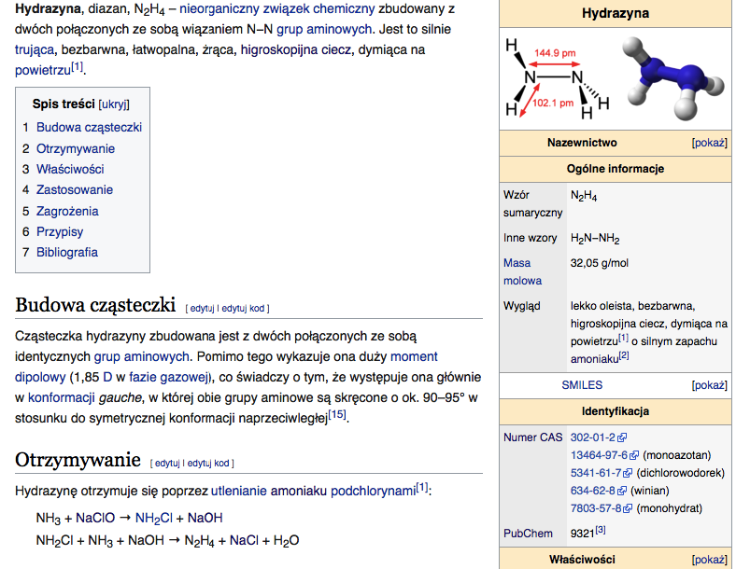This screenshot has height=569, width=736.
Task: Click edytuj next to Budowa cząsteczki heading
Action: tap(202, 309)
